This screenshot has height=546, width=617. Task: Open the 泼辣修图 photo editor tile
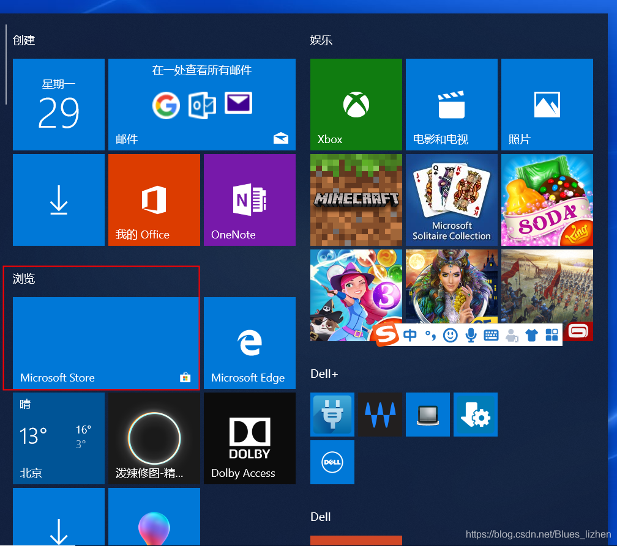[154, 438]
